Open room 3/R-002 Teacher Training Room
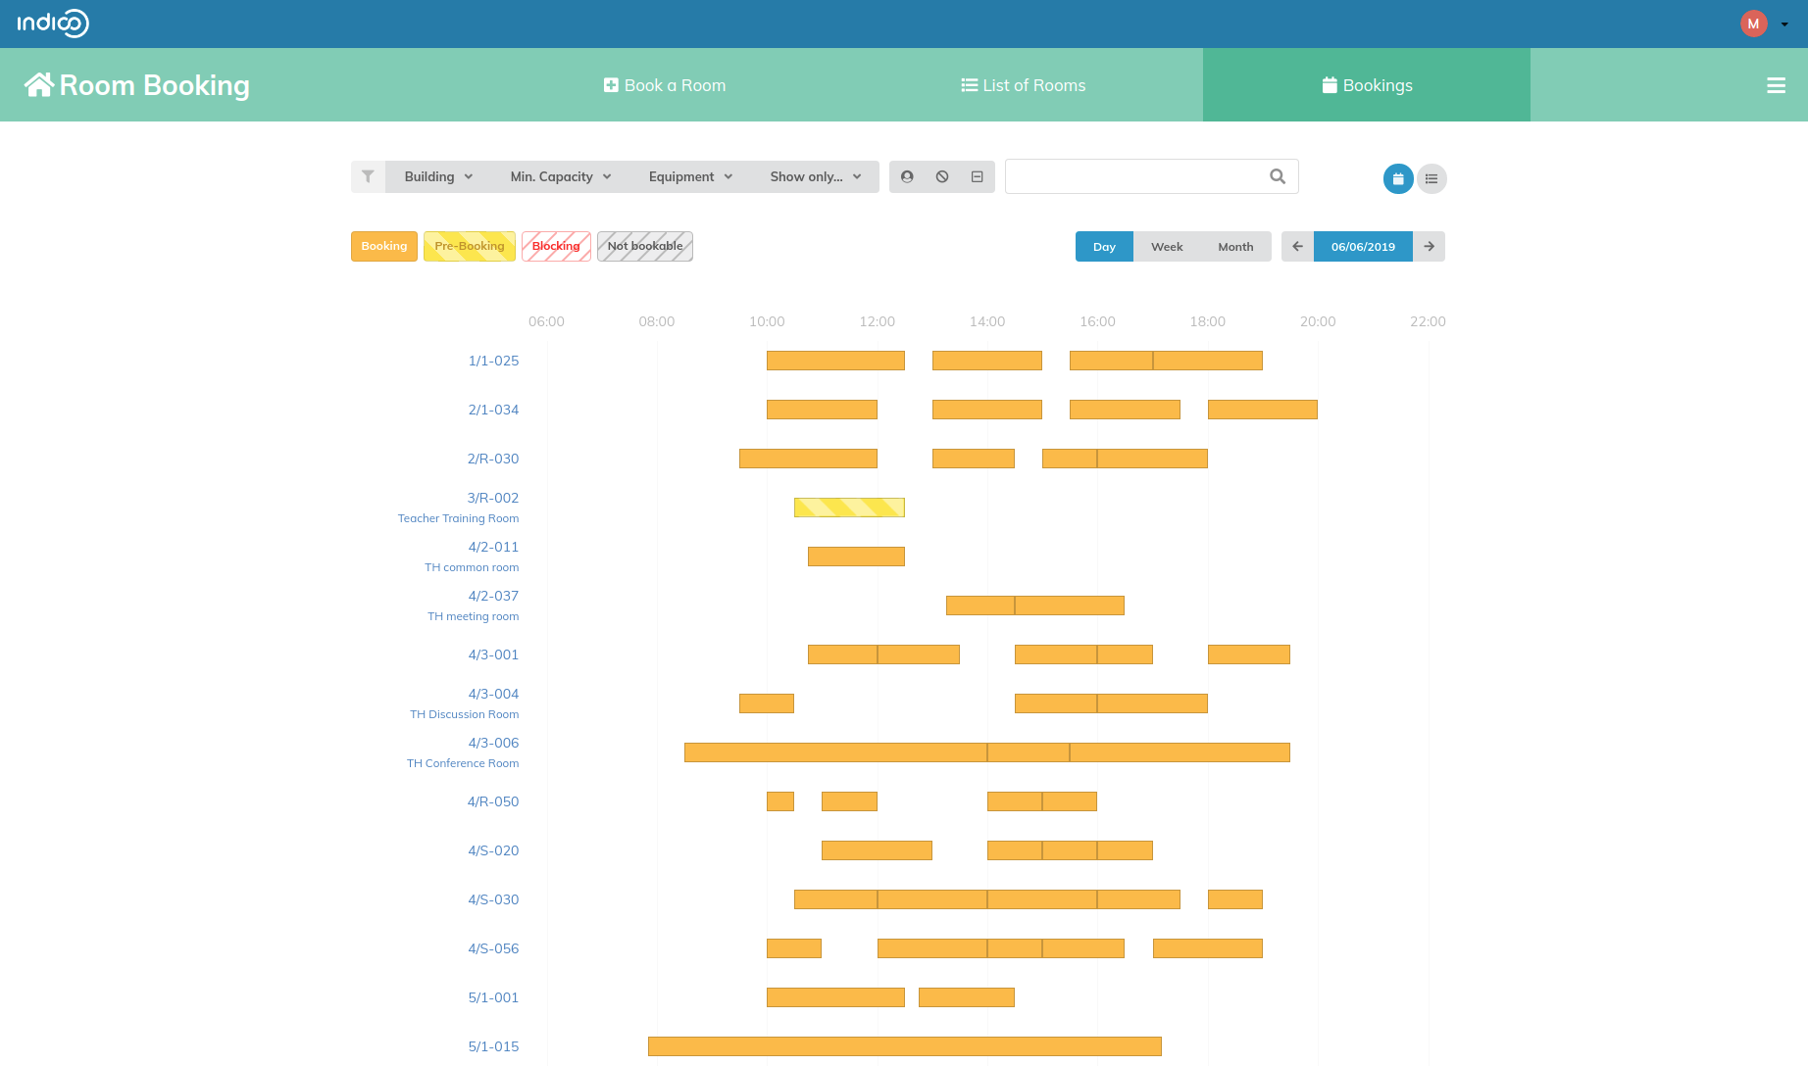 tap(458, 508)
